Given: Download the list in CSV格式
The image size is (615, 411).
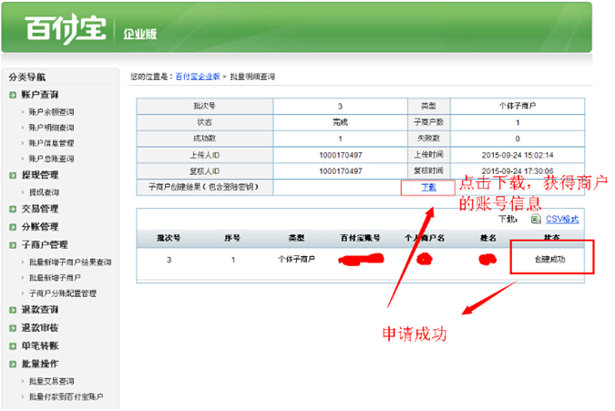Looking at the screenshot, I should (x=562, y=220).
